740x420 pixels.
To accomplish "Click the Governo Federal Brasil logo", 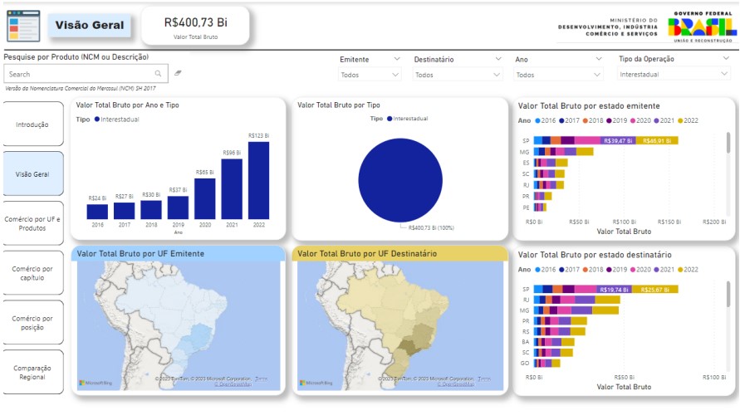I will point(702,27).
